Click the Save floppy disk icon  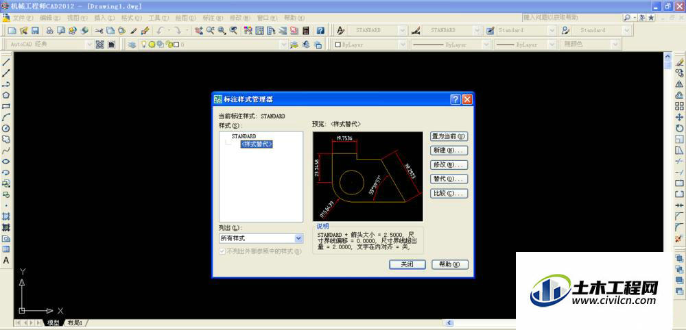point(35,31)
